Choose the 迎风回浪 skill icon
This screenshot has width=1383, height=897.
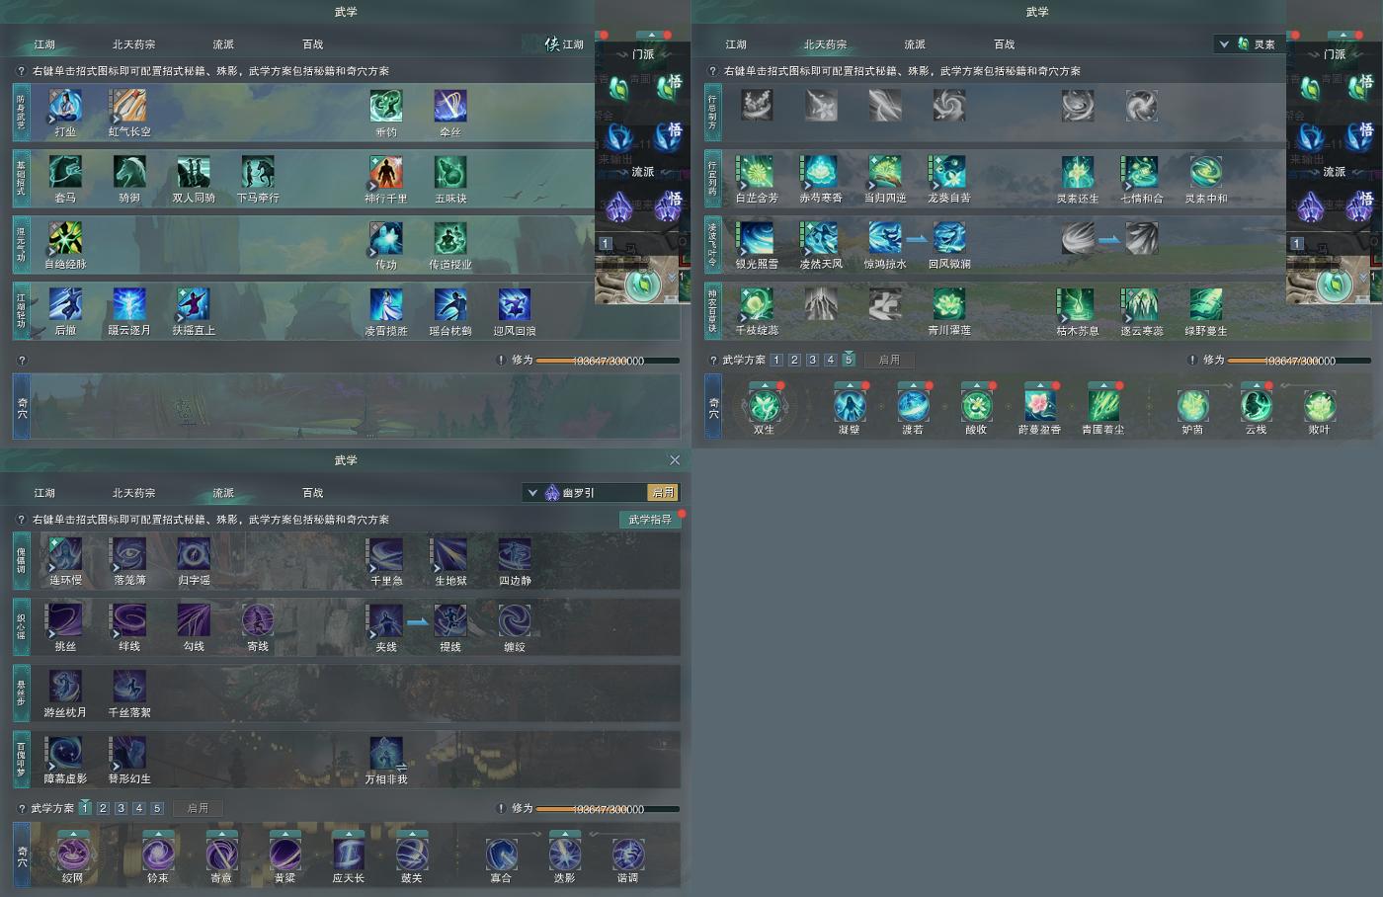[x=515, y=304]
